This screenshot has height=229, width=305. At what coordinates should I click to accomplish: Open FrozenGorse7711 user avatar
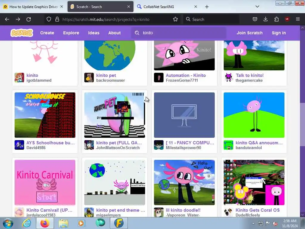click(159, 78)
